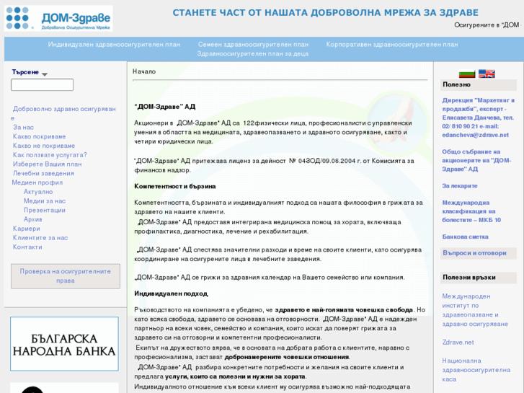
Task: Open Клиентите за нас link
Action: coord(40,238)
